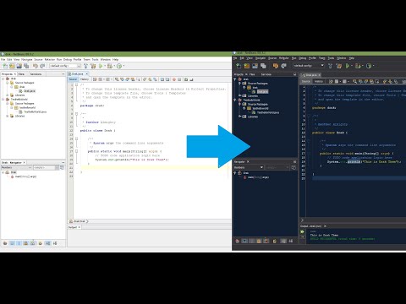Switch to Services tab in the dark window
406x304 pixels.
pyautogui.click(x=266, y=74)
